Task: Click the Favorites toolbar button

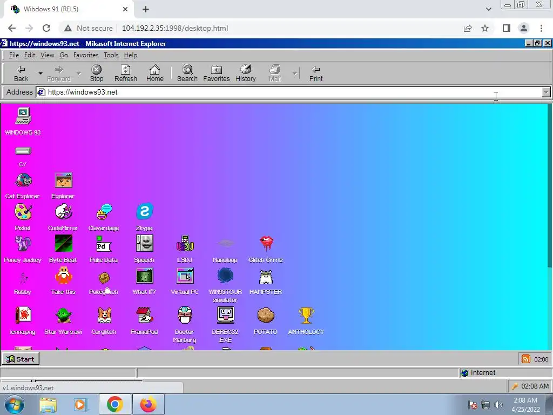Action: (216, 73)
